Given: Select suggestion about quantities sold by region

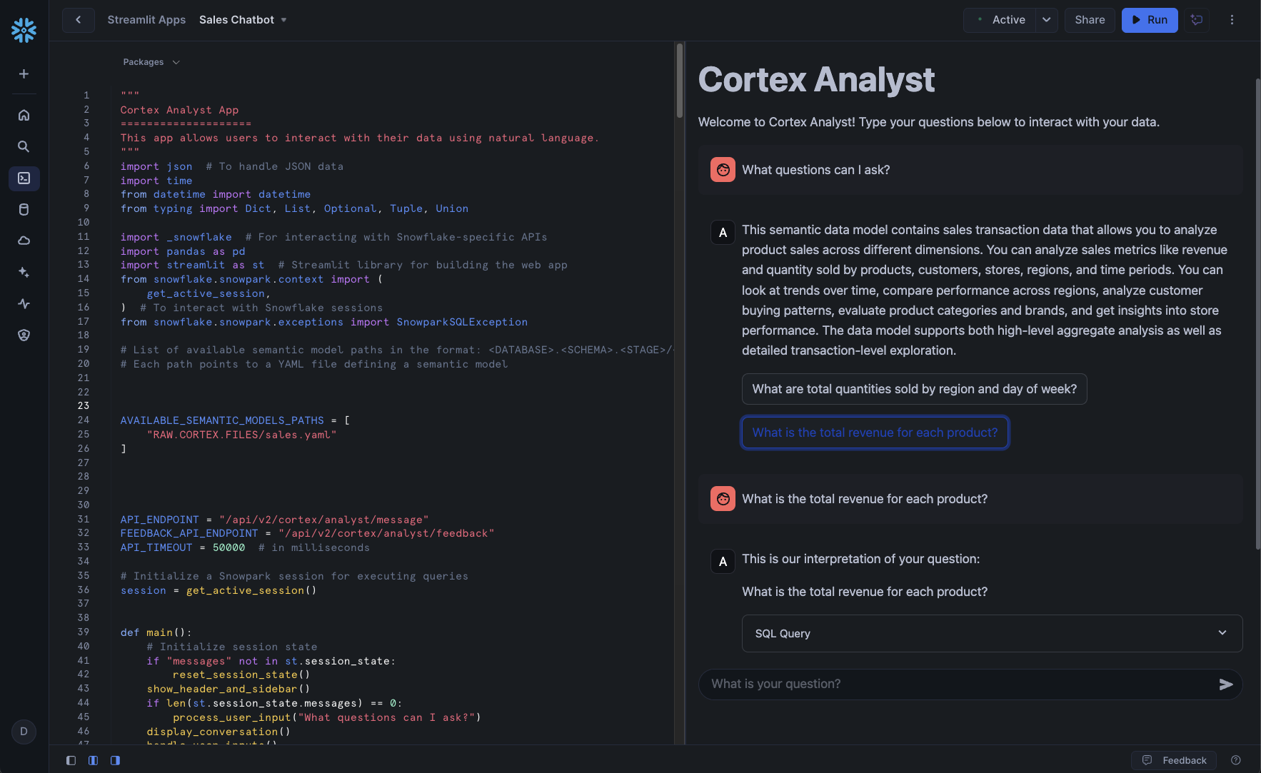Looking at the screenshot, I should coord(914,389).
